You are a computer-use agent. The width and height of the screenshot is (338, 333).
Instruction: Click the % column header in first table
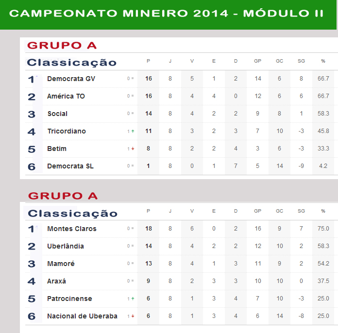pyautogui.click(x=323, y=61)
